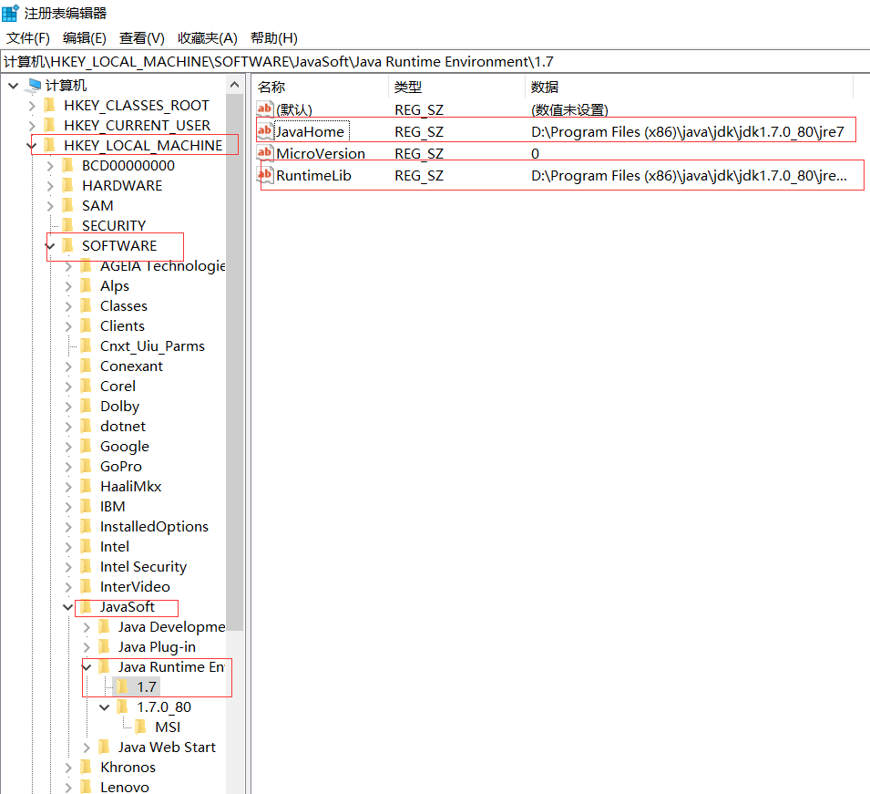The height and width of the screenshot is (794, 870).
Task: Select the InstalledOptions key
Action: tap(154, 526)
